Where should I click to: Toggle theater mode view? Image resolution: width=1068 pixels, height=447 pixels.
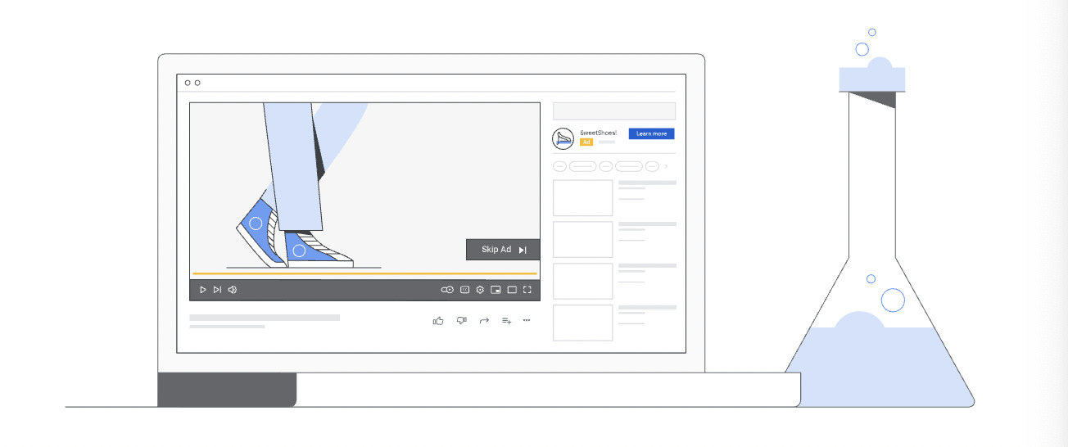pyautogui.click(x=512, y=290)
